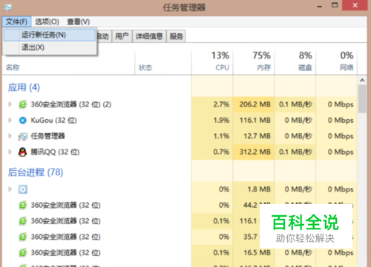Maximize the Task Manager window

[x=335, y=5]
